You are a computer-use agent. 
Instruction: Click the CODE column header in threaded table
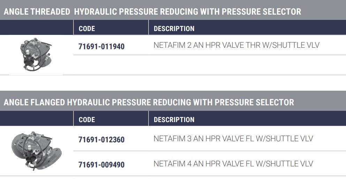[x=87, y=29]
